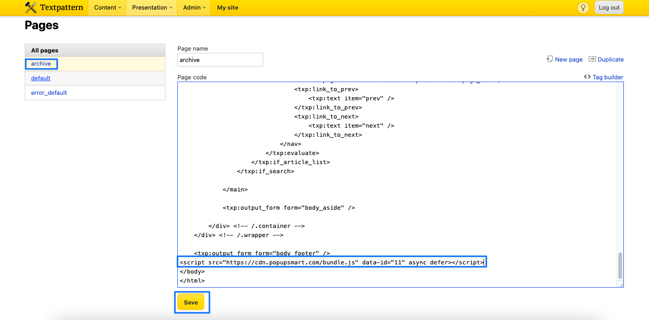
Task: Focus the Page name input field
Action: pos(220,60)
